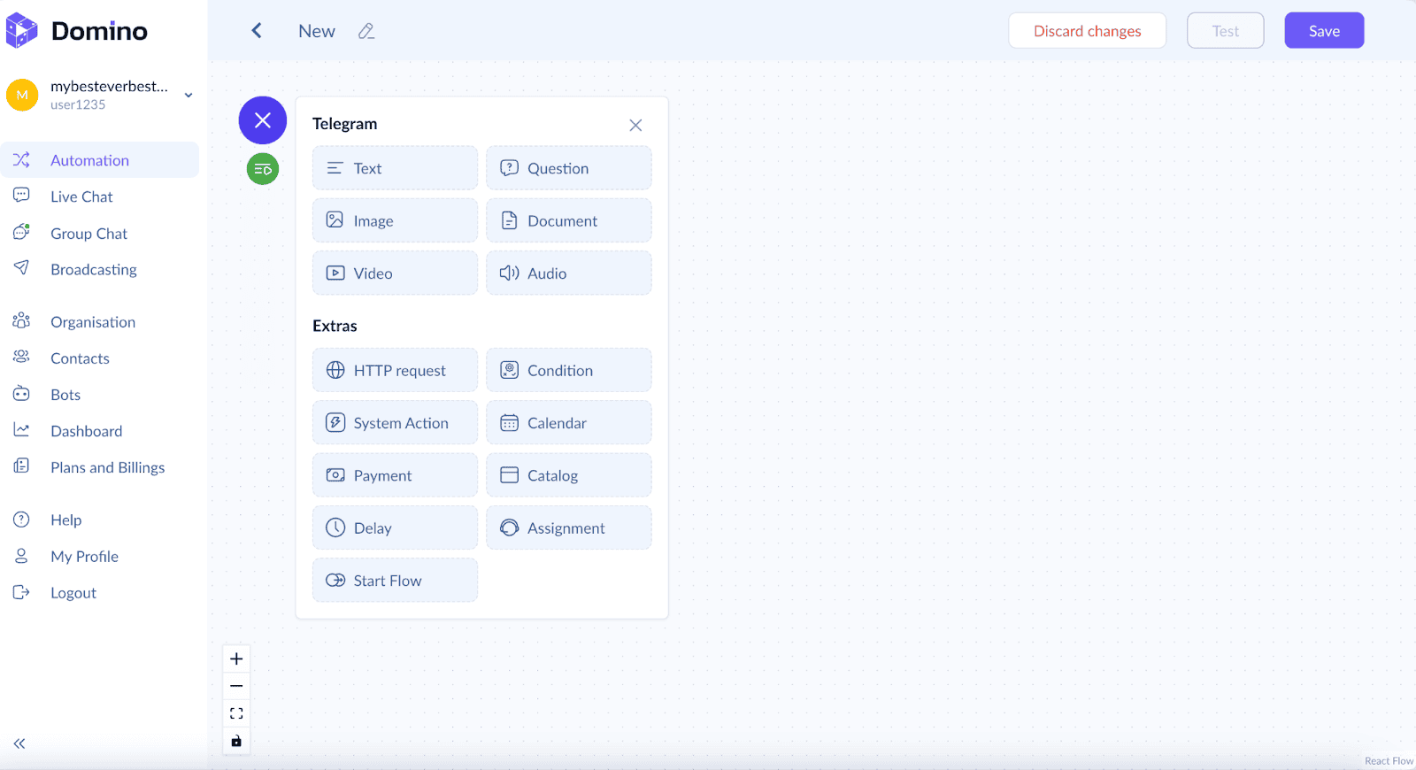Toggle canvas lock icon

point(236,741)
